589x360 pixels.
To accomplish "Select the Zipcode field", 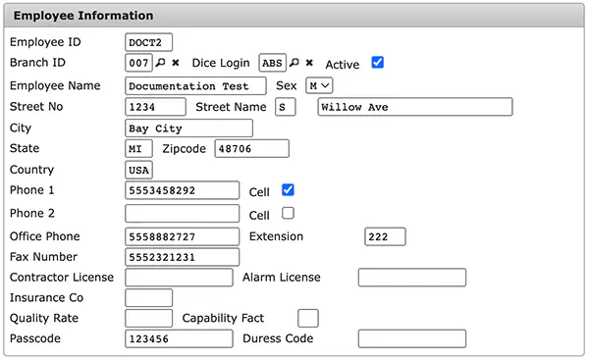I will [x=251, y=149].
